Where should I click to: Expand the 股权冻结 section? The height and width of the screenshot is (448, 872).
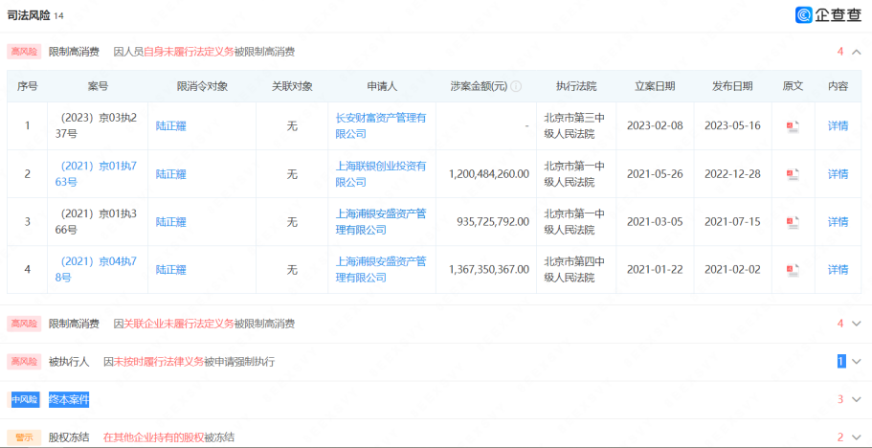(x=856, y=437)
